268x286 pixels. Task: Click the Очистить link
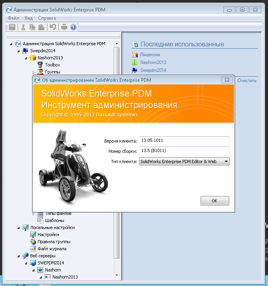tap(247, 81)
